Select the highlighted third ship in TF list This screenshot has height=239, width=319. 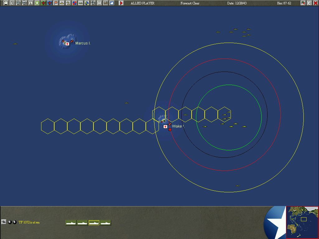(x=94, y=223)
